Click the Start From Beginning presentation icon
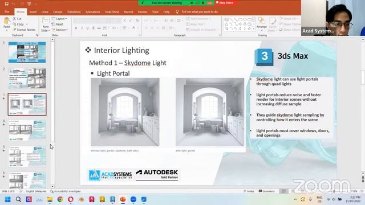The width and height of the screenshot is (365, 205). point(29,4)
